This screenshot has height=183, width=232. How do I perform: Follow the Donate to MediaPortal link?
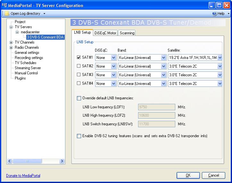pos(23,175)
